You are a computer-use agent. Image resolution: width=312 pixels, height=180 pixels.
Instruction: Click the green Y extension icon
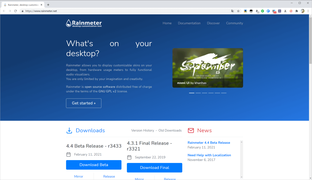[x=262, y=11]
